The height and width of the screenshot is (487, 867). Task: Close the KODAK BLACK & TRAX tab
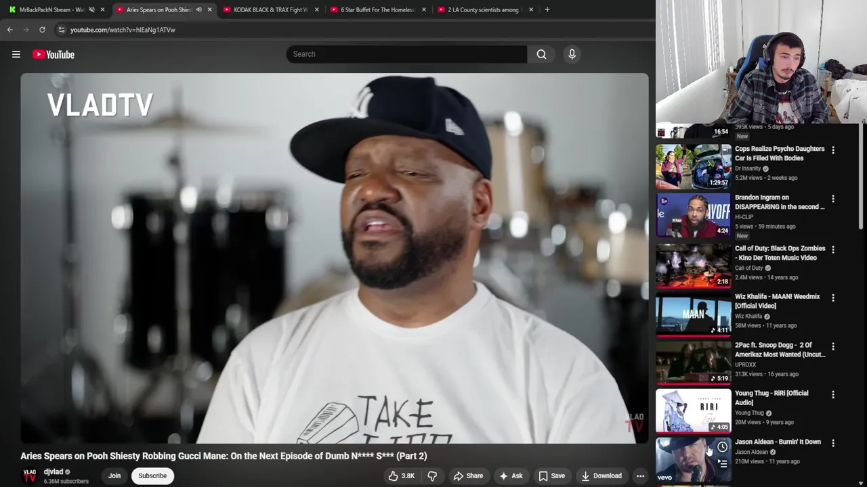coord(316,9)
